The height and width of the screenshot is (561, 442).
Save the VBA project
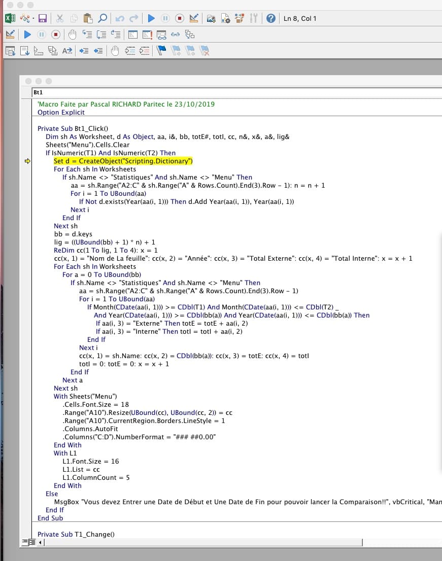pyautogui.click(x=43, y=19)
